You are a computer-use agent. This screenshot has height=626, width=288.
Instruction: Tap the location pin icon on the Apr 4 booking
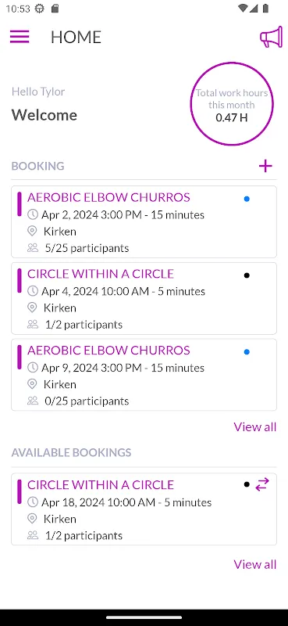[x=32, y=308]
